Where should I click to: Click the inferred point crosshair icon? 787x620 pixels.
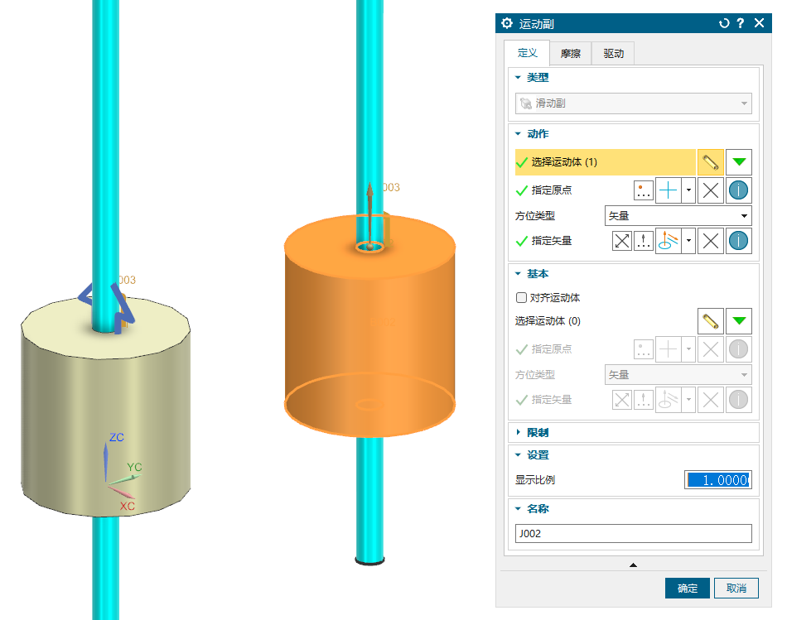point(668,190)
